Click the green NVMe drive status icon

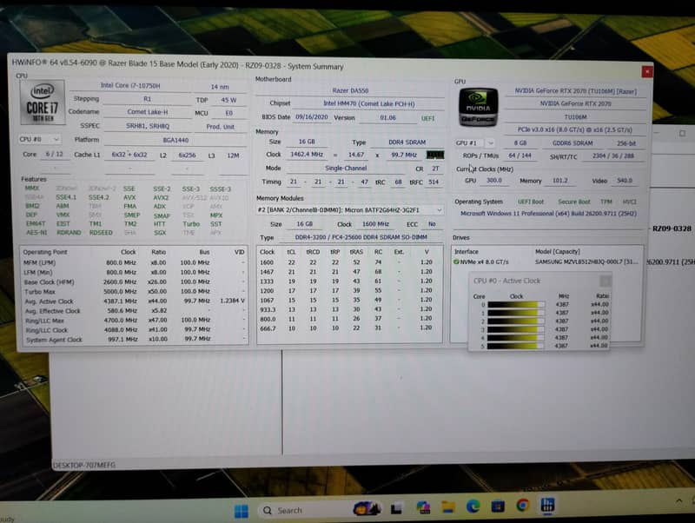point(456,262)
